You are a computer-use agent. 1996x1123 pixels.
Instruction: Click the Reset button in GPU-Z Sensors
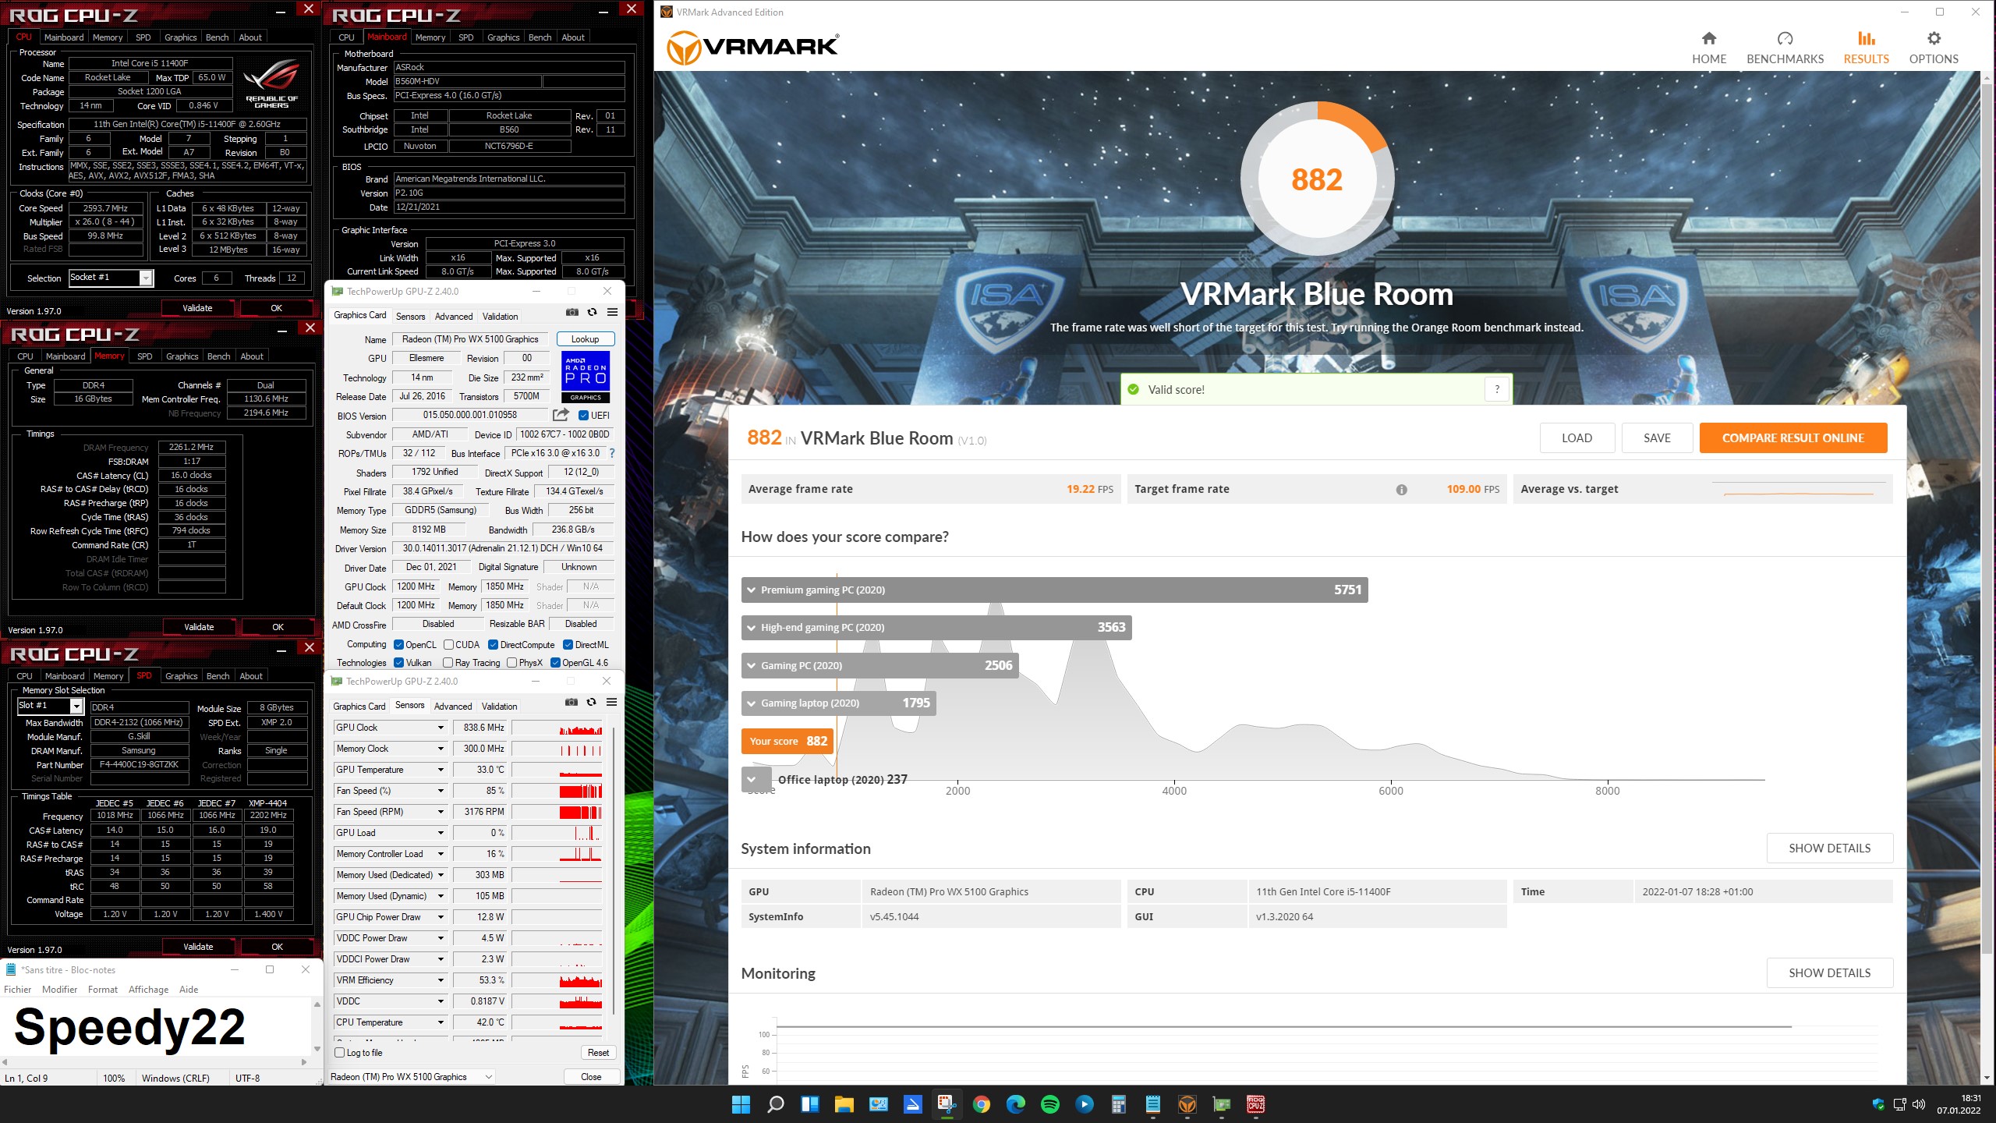pos(598,1053)
